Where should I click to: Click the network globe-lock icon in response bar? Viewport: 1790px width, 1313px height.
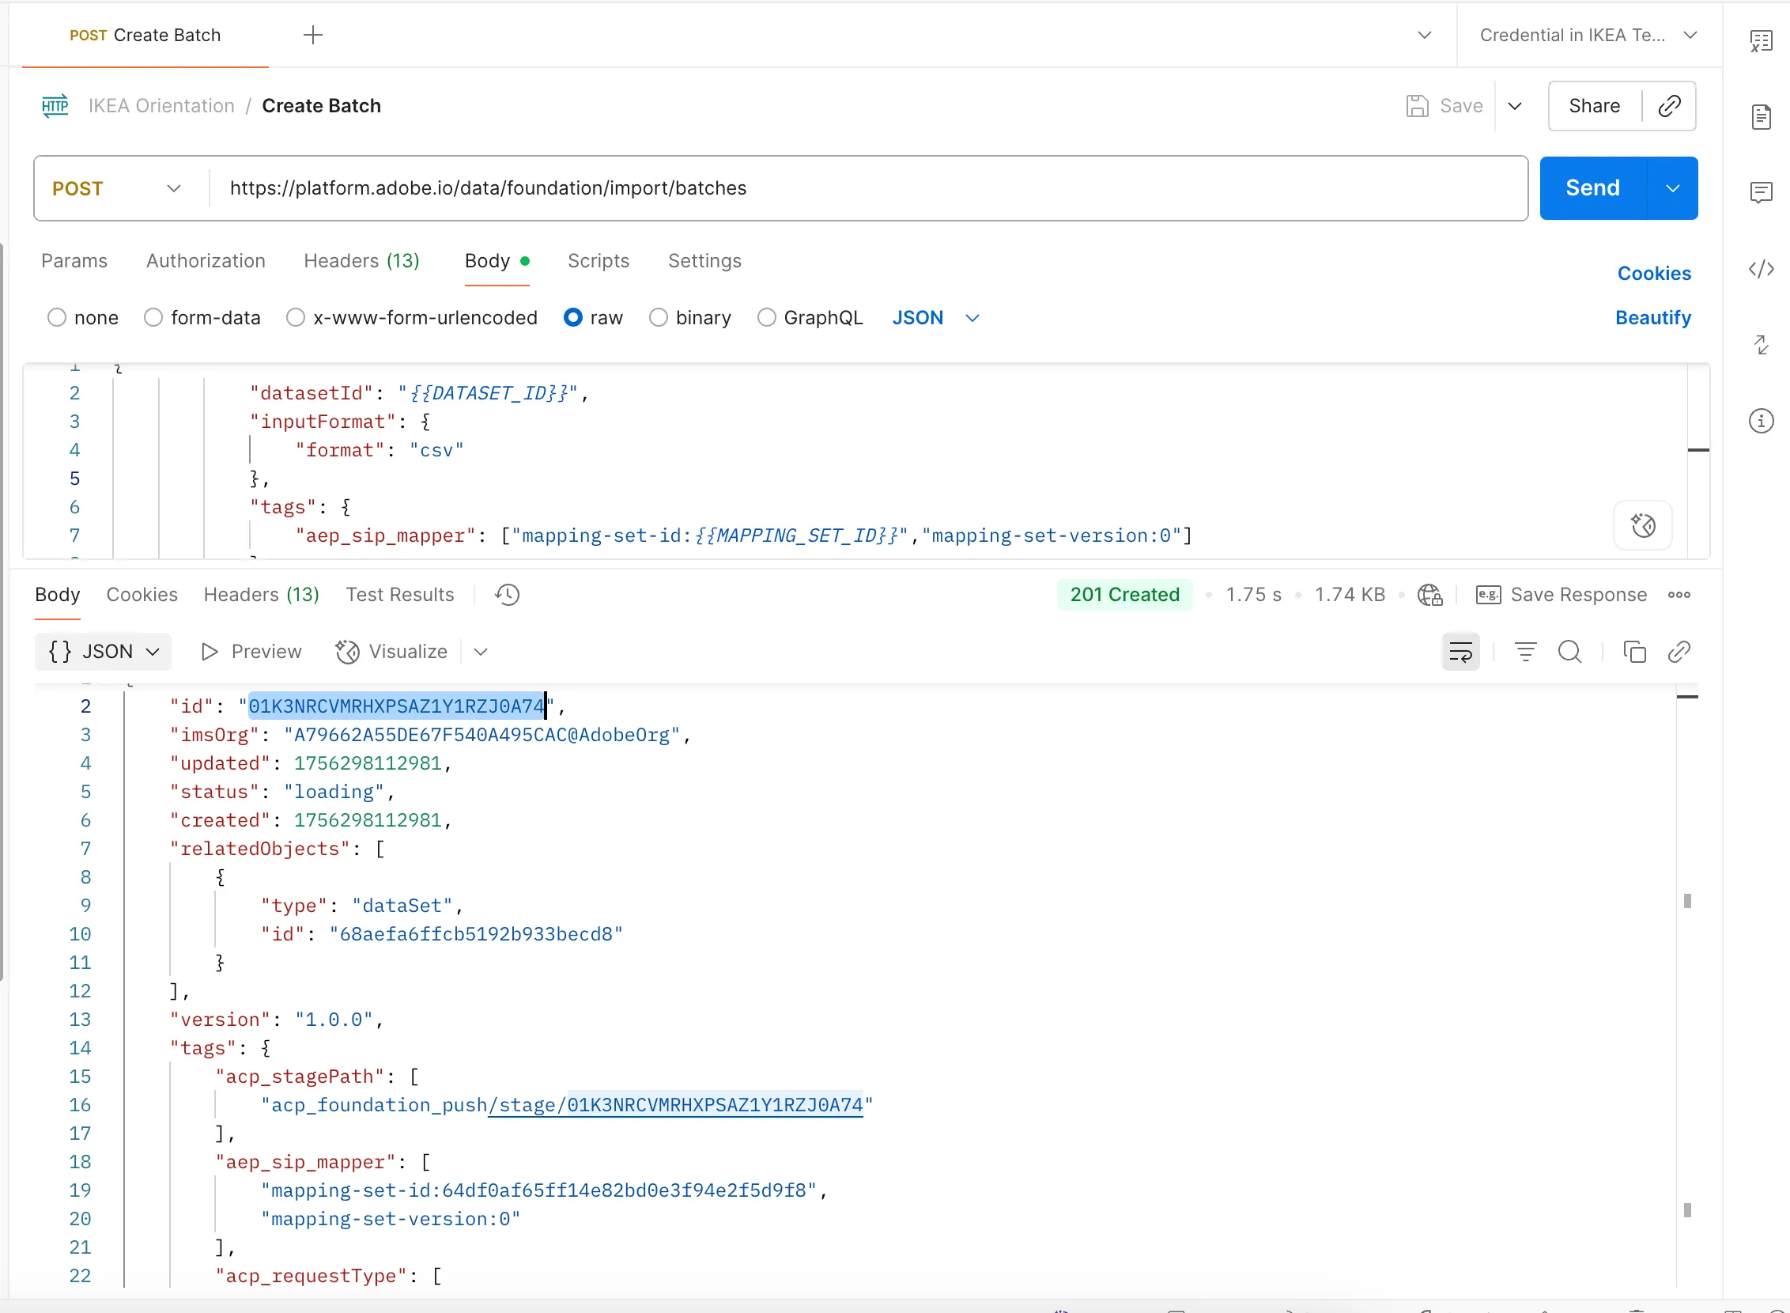1429,595
